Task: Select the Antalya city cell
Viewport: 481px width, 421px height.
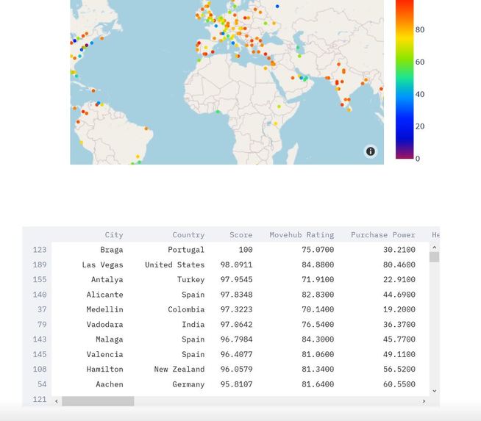Action: point(107,279)
